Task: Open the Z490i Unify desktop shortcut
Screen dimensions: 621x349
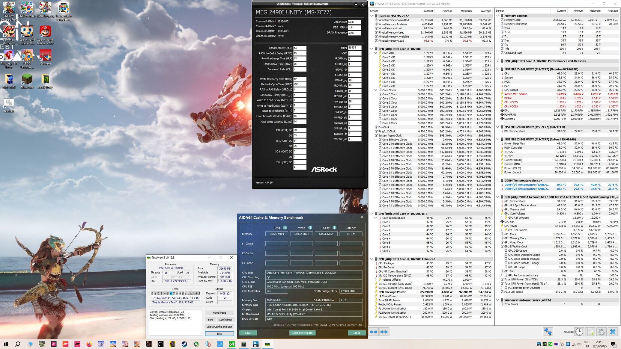Action: [x=45, y=81]
